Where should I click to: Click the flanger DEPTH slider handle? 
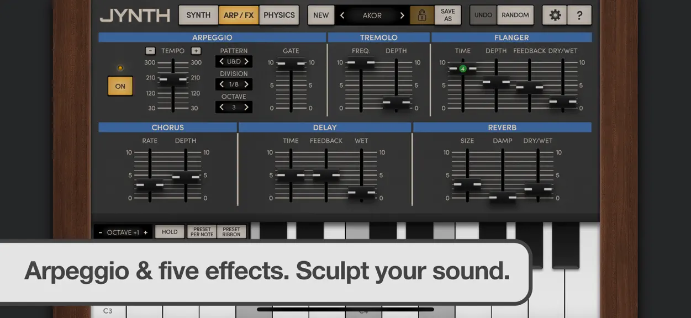click(x=496, y=83)
